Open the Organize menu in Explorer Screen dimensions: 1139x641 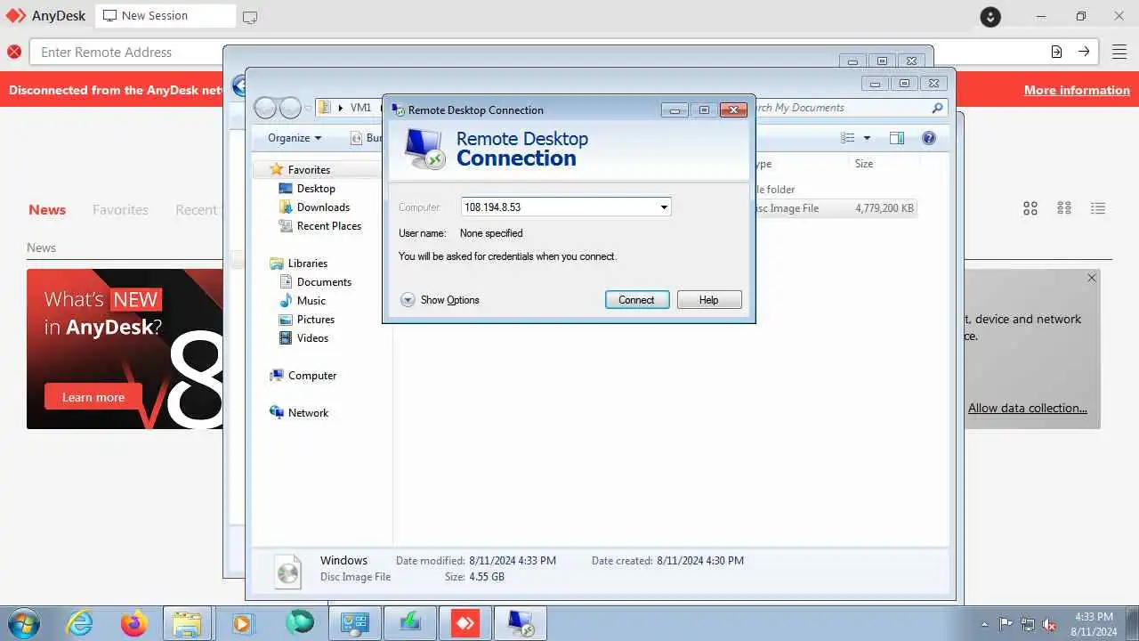(295, 138)
